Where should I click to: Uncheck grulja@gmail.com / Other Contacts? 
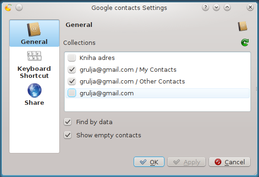(72, 81)
